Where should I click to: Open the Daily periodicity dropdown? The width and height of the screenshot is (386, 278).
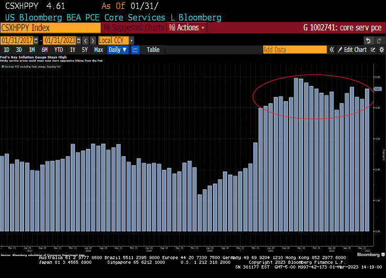[x=117, y=50]
